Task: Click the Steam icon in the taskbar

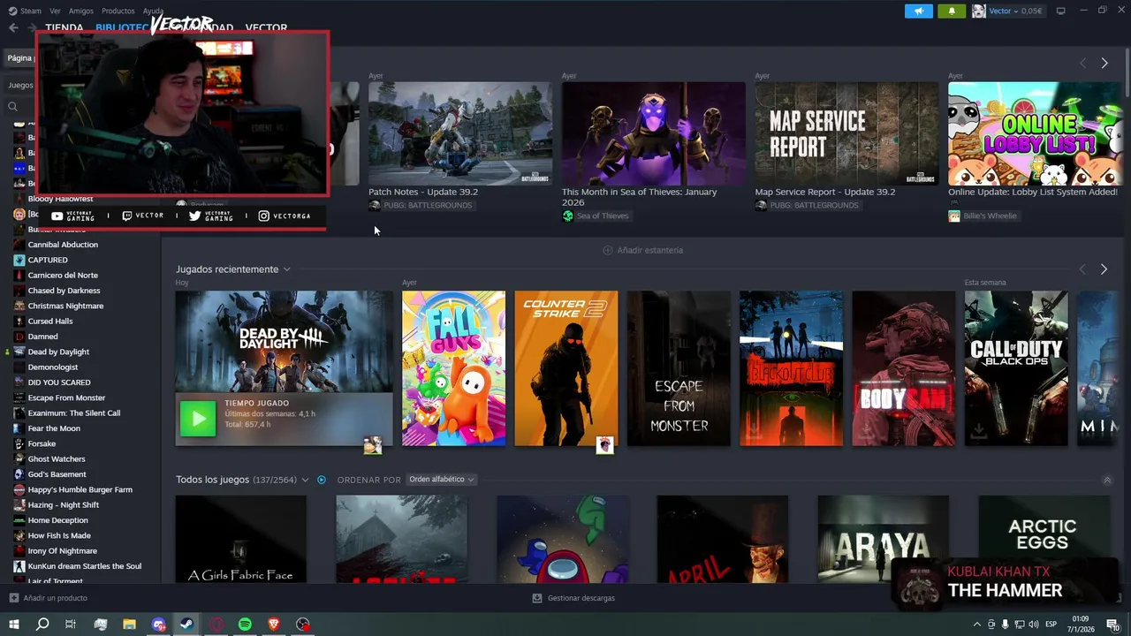Action: pyautogui.click(x=186, y=625)
